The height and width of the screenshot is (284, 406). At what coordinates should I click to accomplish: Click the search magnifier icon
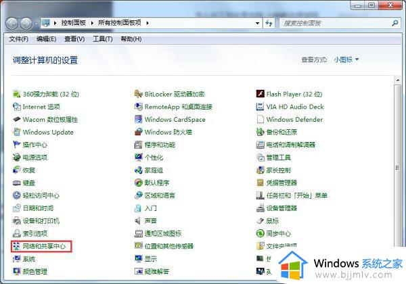[x=395, y=23]
